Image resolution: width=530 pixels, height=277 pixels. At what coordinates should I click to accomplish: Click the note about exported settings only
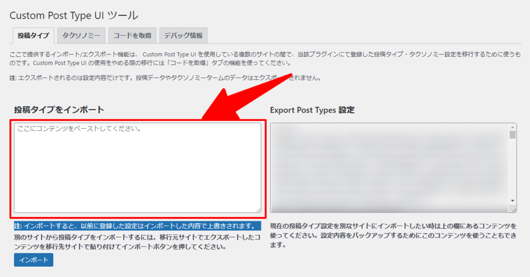coord(166,78)
